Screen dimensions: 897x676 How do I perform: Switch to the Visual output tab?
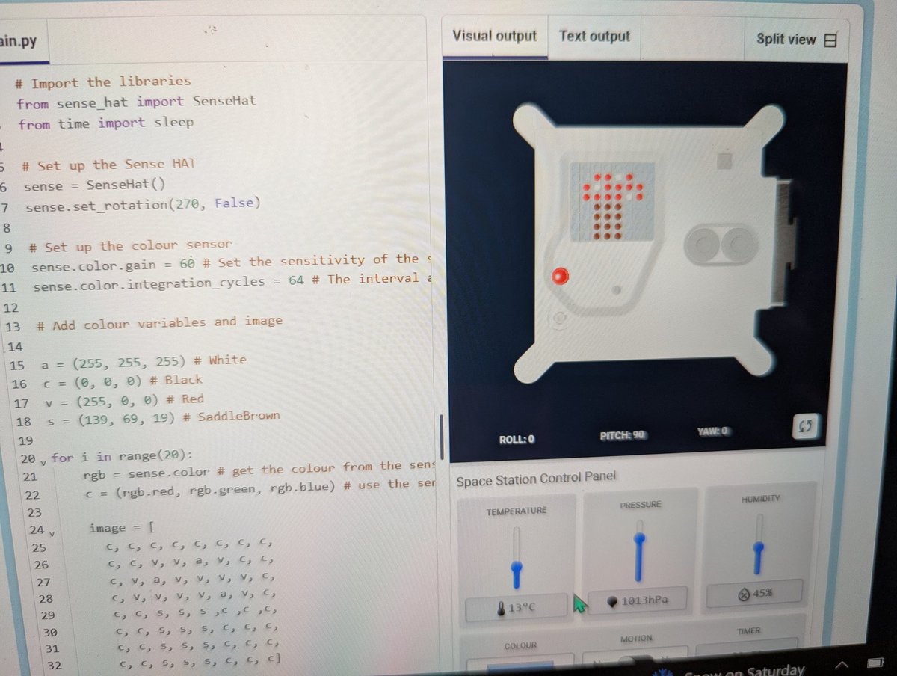[x=494, y=36]
